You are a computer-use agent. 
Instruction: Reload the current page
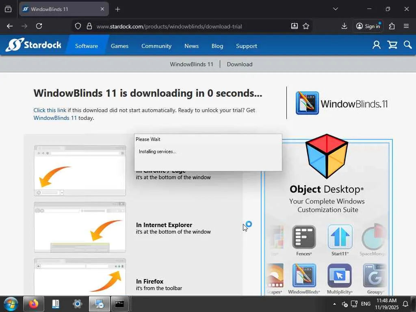(x=39, y=26)
